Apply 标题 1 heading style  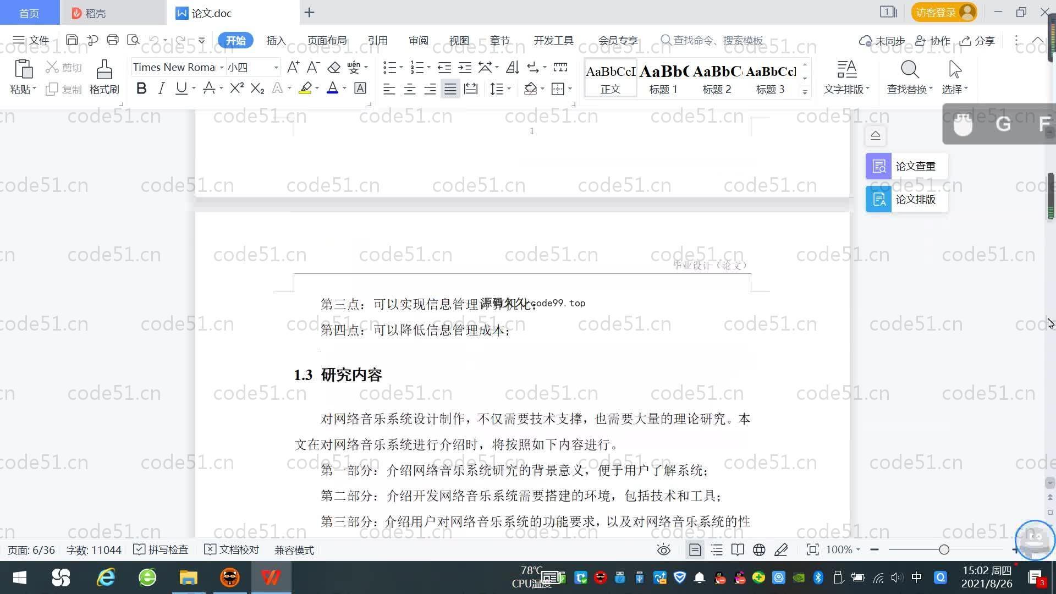(663, 79)
